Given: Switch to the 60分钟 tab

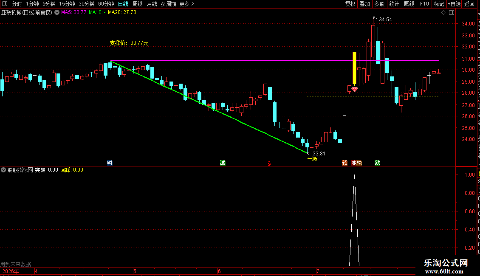Looking at the screenshot, I should (x=106, y=4).
